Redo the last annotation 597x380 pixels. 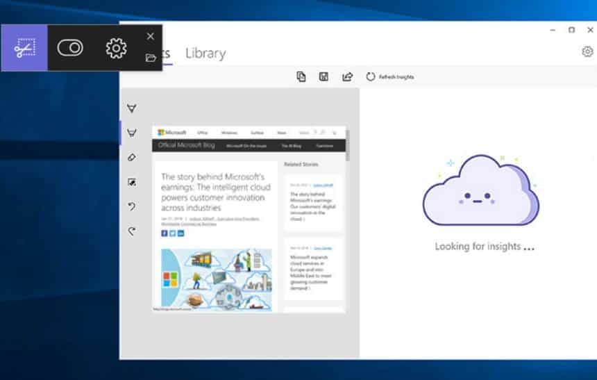132,231
